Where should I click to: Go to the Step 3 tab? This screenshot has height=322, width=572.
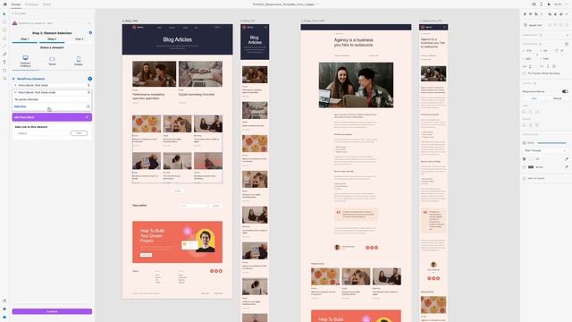[79, 39]
